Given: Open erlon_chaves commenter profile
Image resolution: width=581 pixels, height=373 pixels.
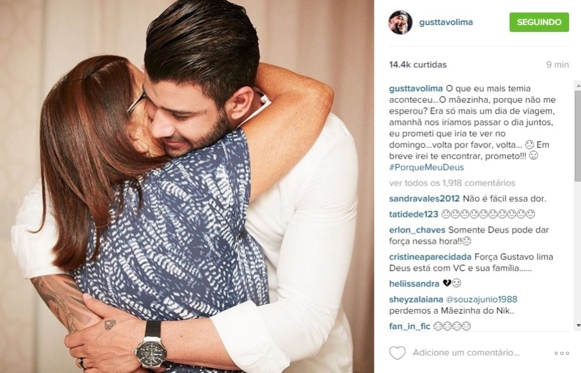Looking at the screenshot, I should (x=417, y=230).
